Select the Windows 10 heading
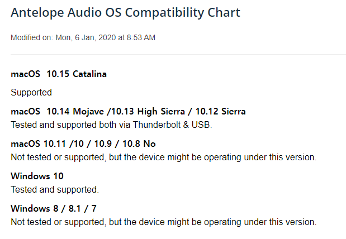The image size is (346, 239). (x=37, y=176)
